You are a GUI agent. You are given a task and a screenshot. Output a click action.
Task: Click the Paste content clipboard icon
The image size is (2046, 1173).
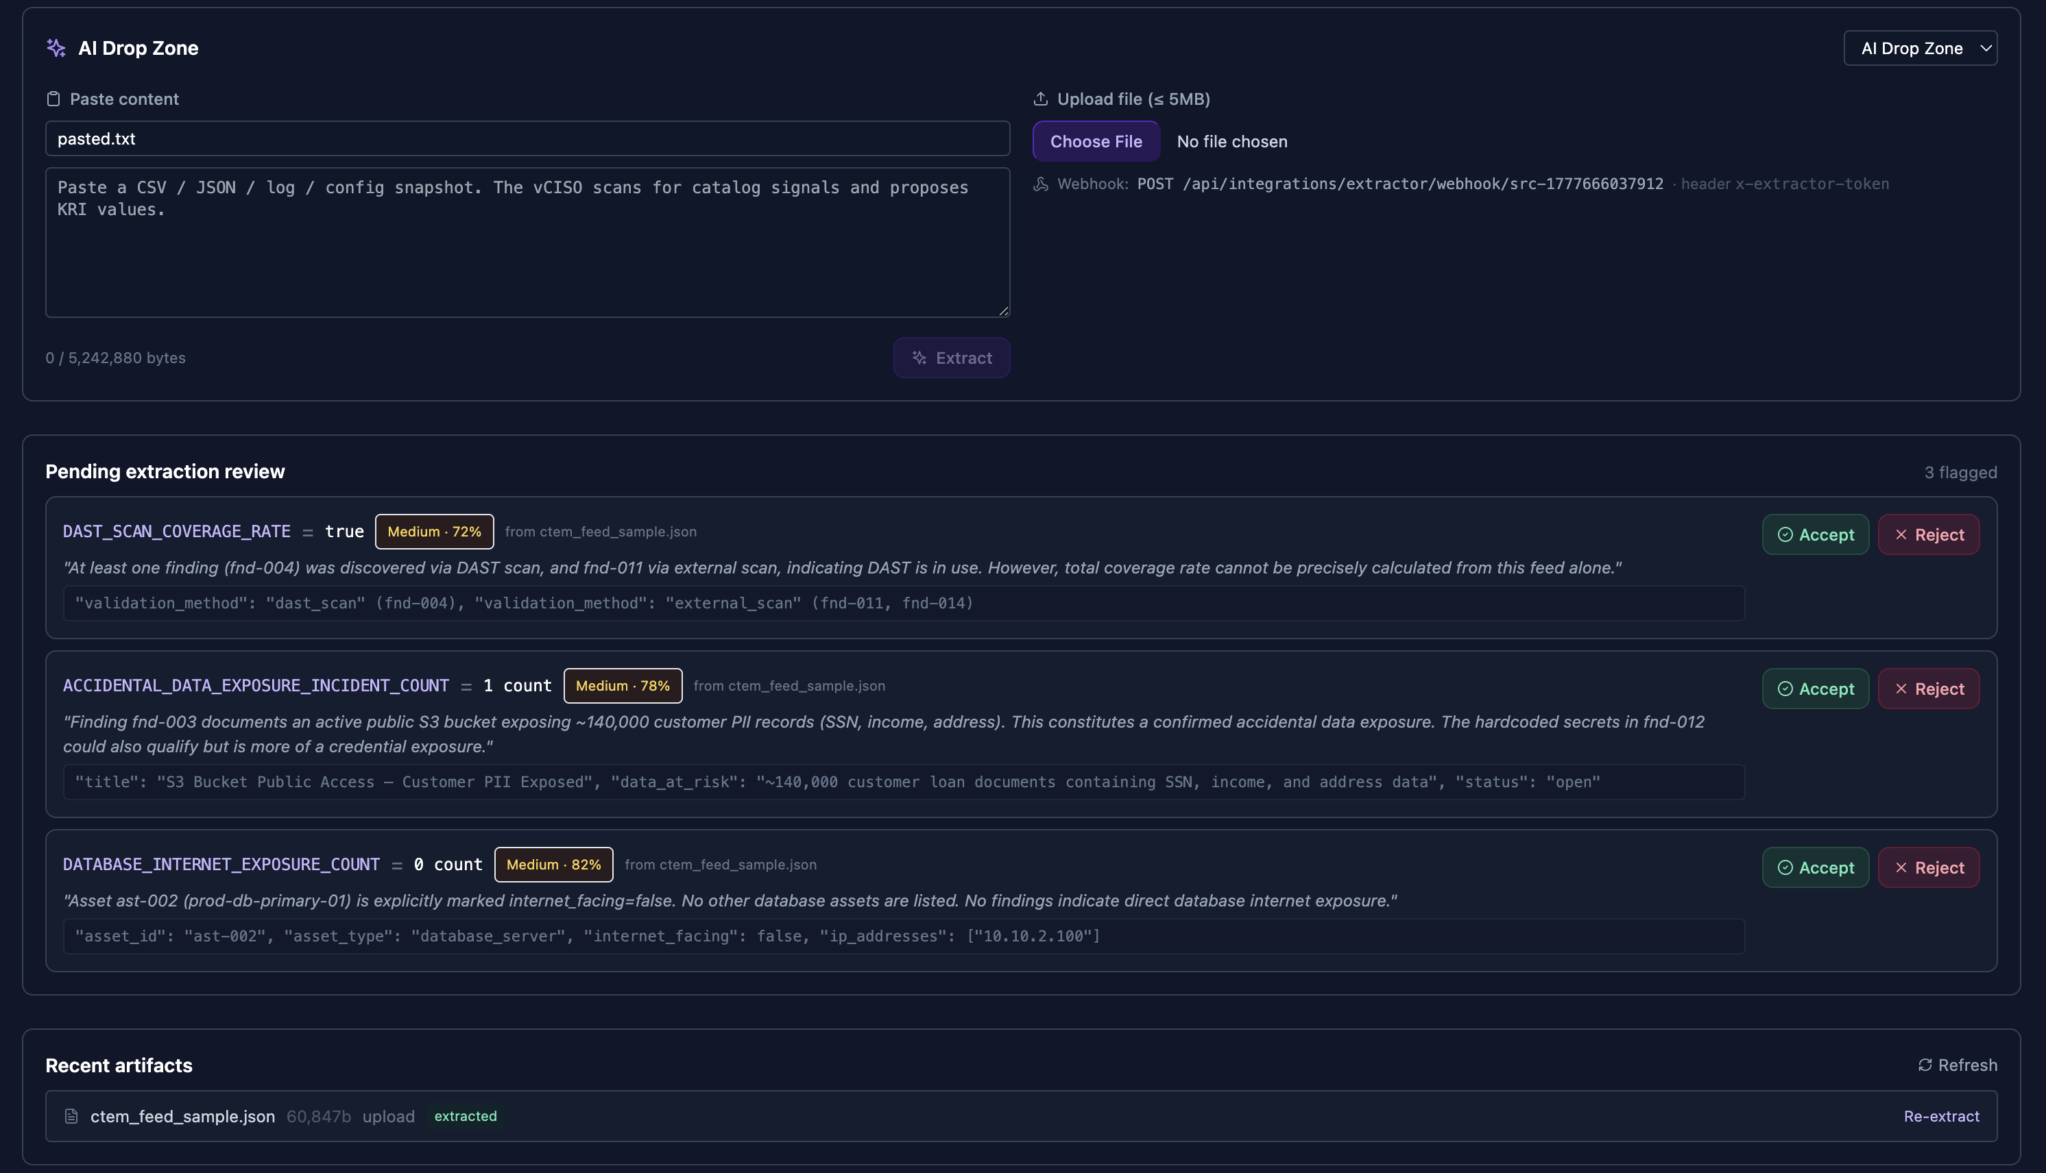click(53, 99)
